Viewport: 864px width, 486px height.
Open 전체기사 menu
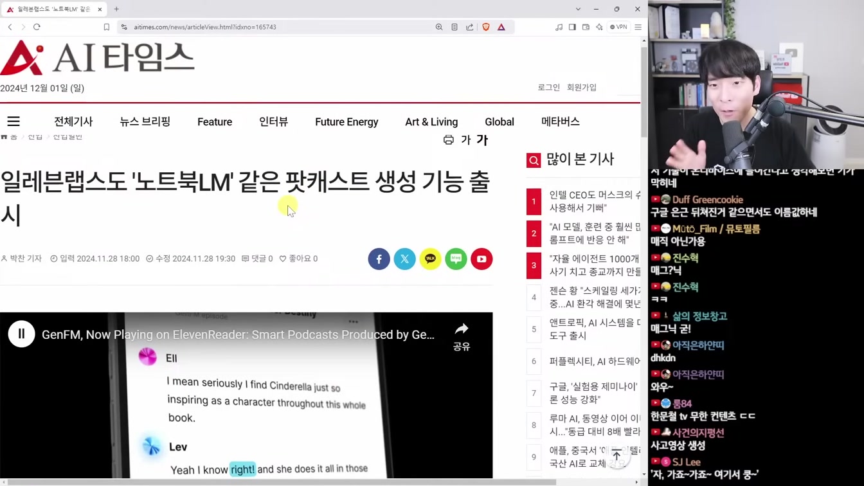pos(73,122)
